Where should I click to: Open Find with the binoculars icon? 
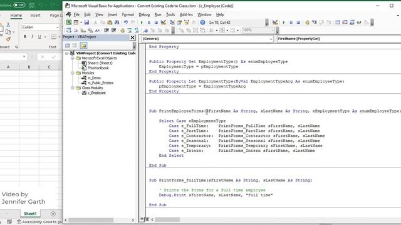(117, 22)
